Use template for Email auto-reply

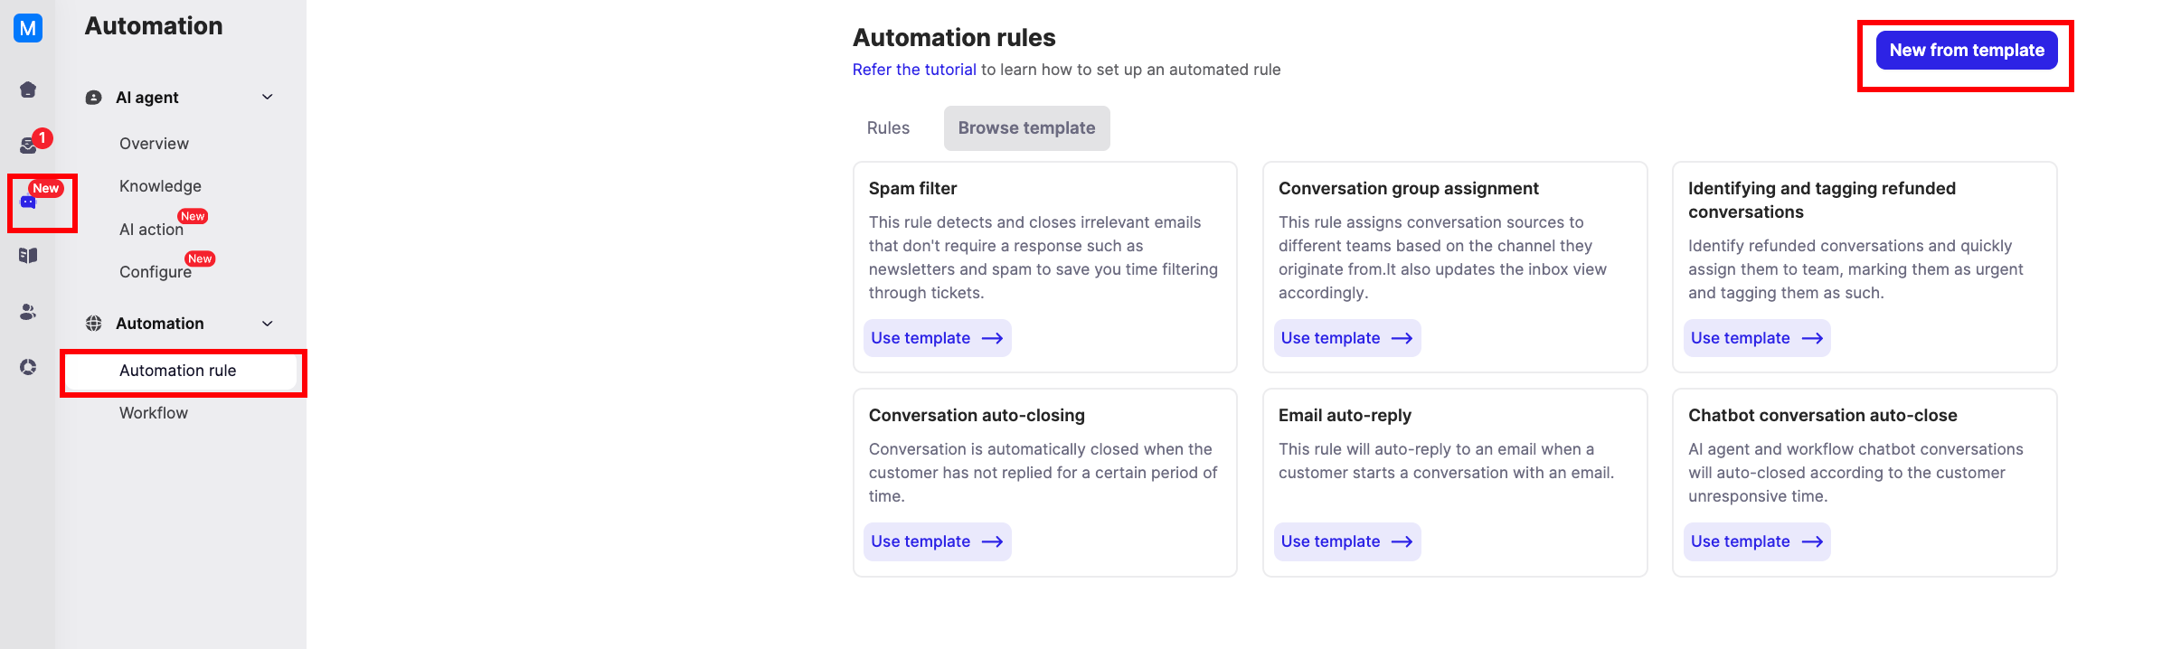point(1347,541)
